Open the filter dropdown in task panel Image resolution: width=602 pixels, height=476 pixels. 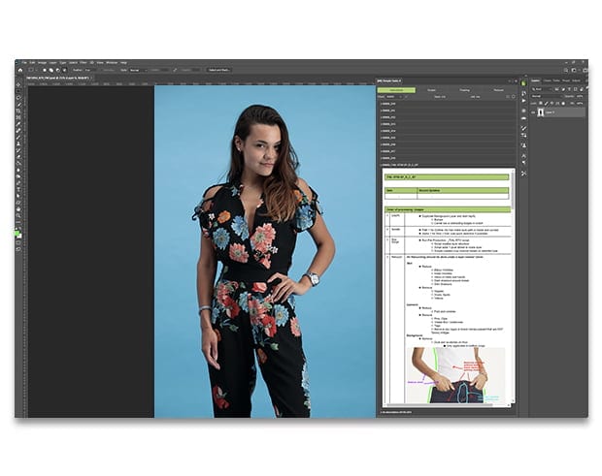click(x=393, y=97)
